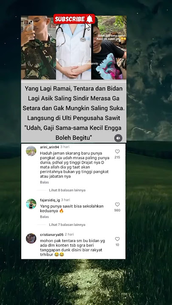The height and width of the screenshot is (305, 172).
Task: Expand 'Lihat 8 balasan lainnya' replies
Action: tap(67, 190)
